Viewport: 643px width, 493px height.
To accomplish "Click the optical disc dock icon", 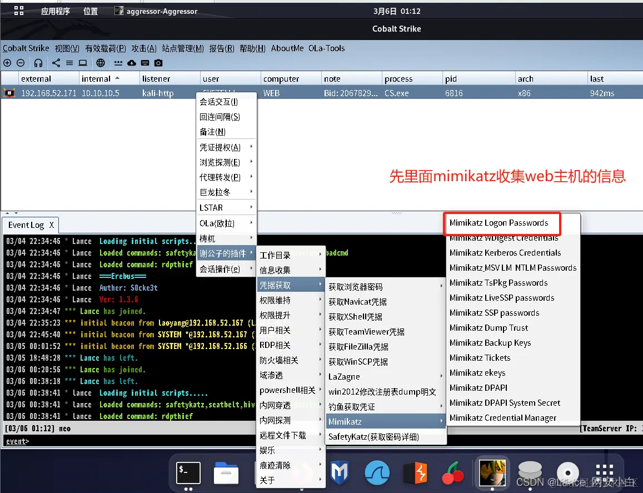I will (x=567, y=473).
